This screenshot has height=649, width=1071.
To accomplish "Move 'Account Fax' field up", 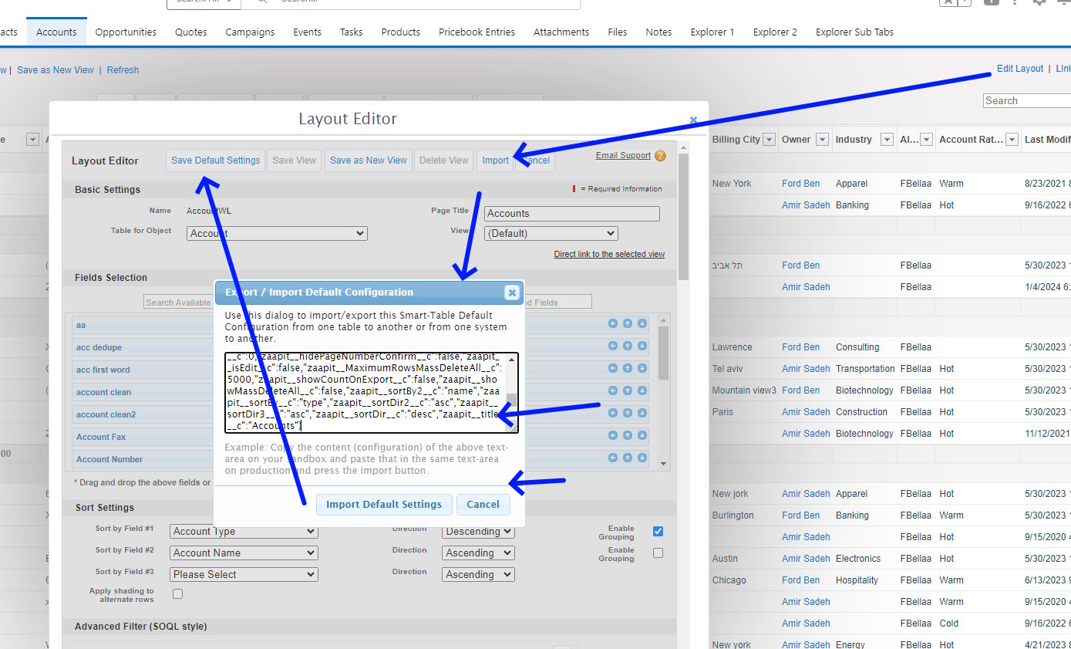I will [628, 436].
